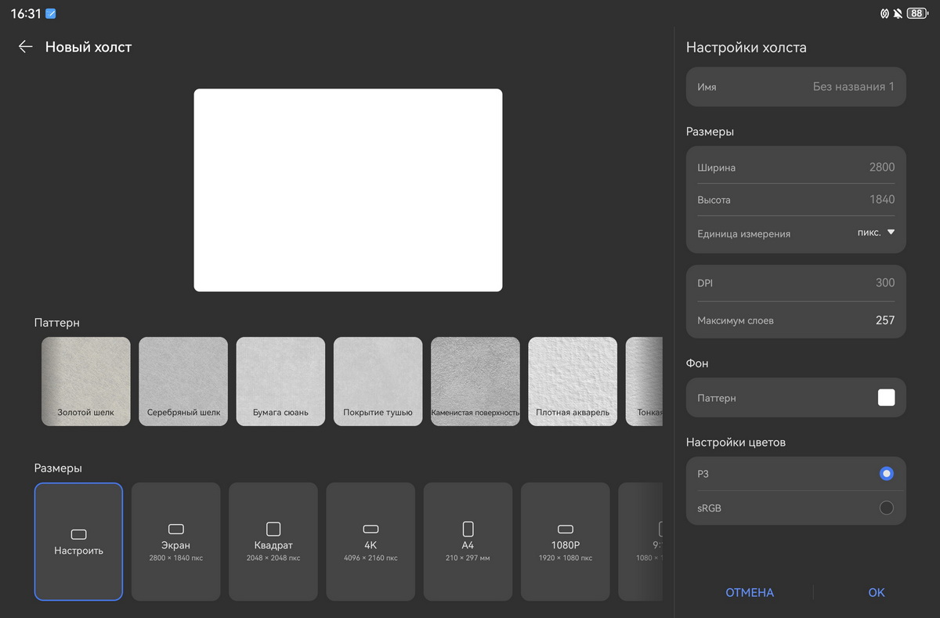Go back using the arrow icon

(x=25, y=47)
